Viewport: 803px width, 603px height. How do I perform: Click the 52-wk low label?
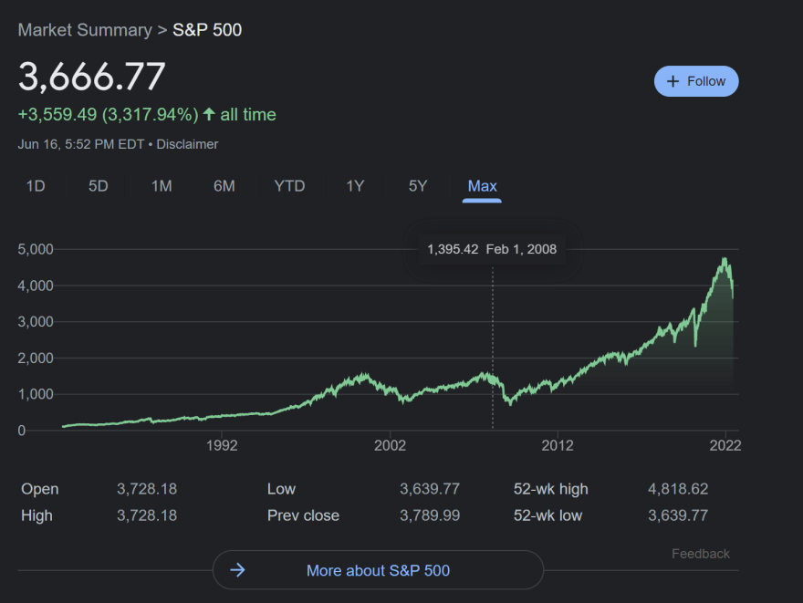coord(548,515)
